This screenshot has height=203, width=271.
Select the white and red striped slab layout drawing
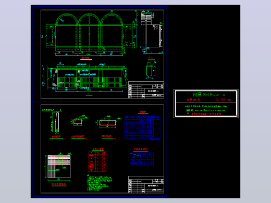click(59, 167)
